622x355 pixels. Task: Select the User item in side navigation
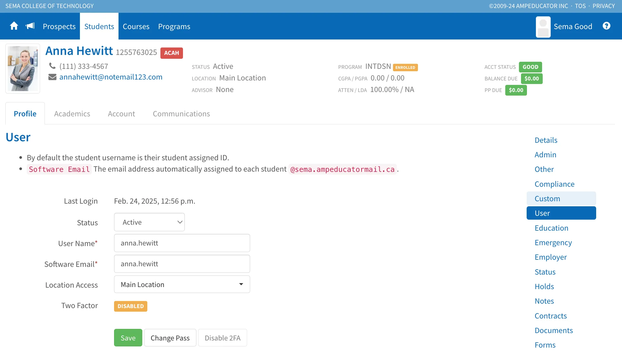click(x=561, y=213)
